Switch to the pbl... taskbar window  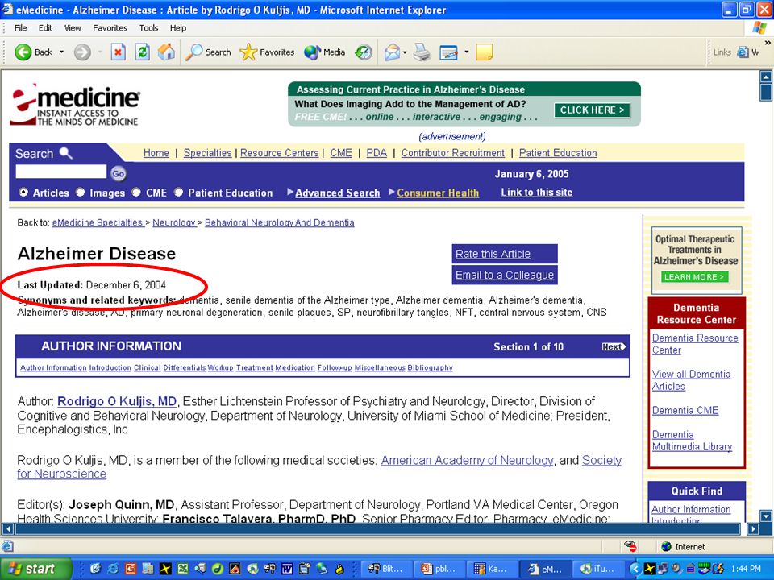pyautogui.click(x=439, y=569)
